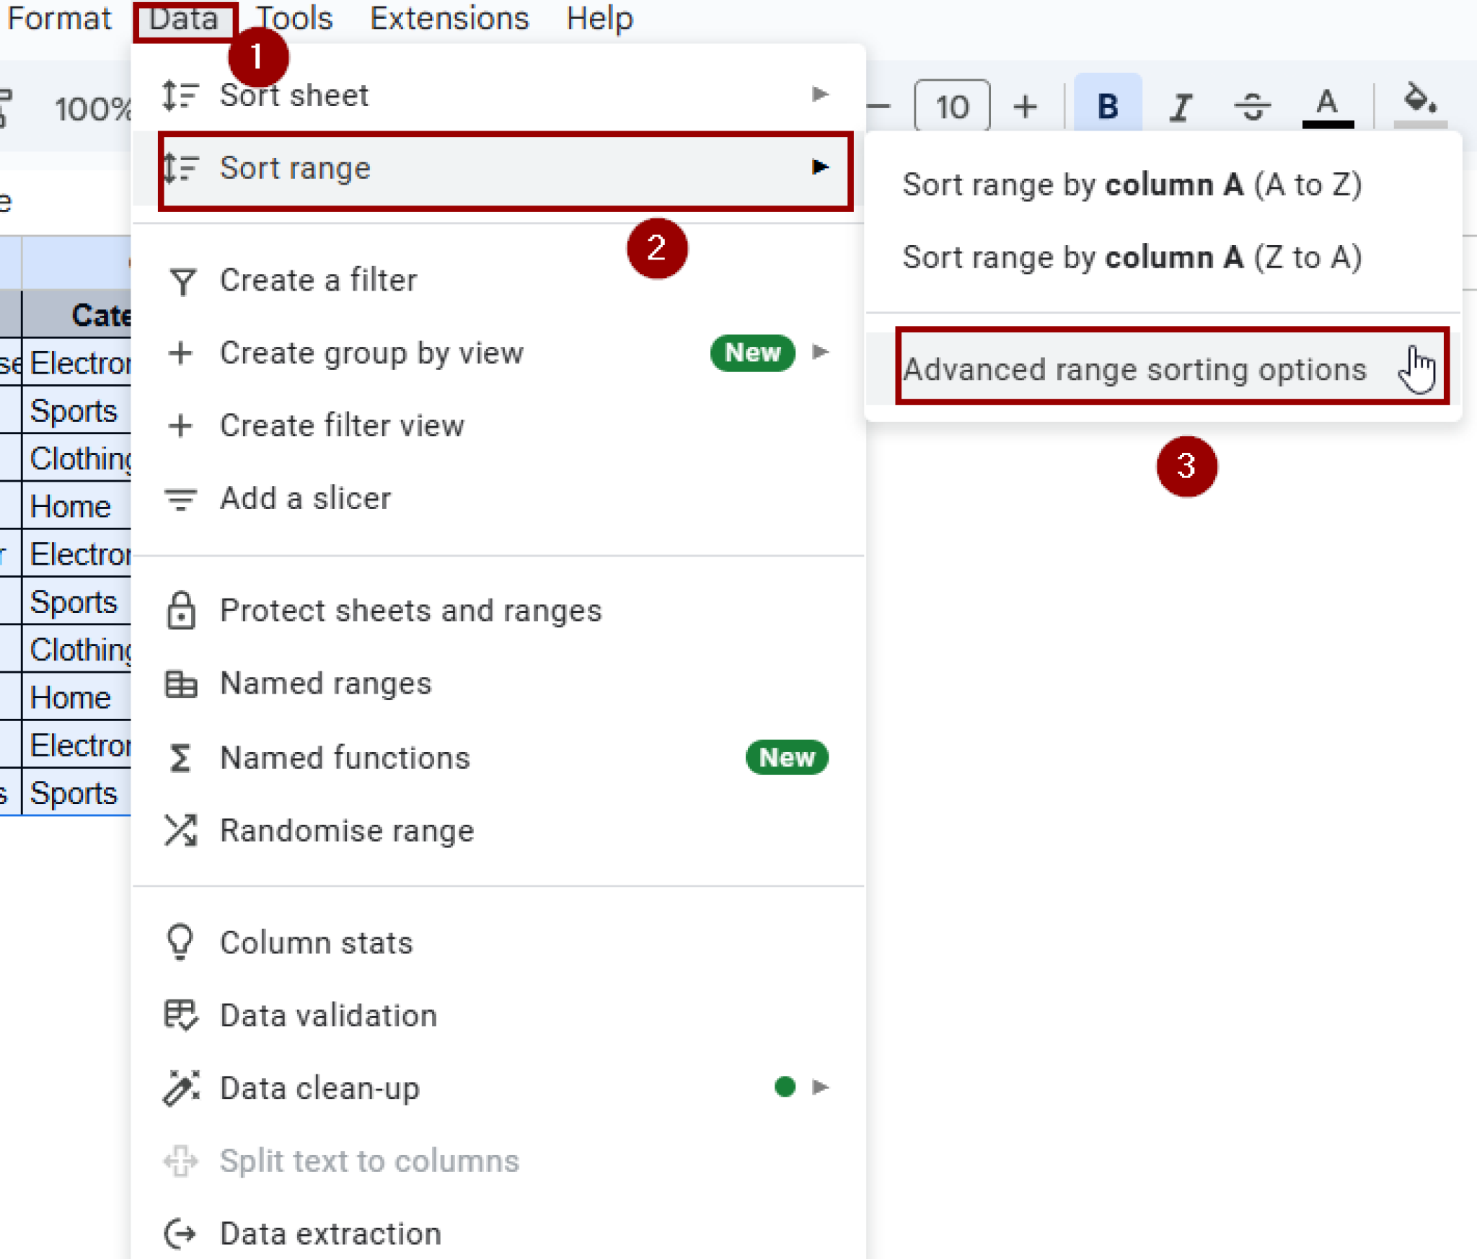Screen dimensions: 1477x1259
Task: Expand the Create group by view submenu
Action: point(820,353)
